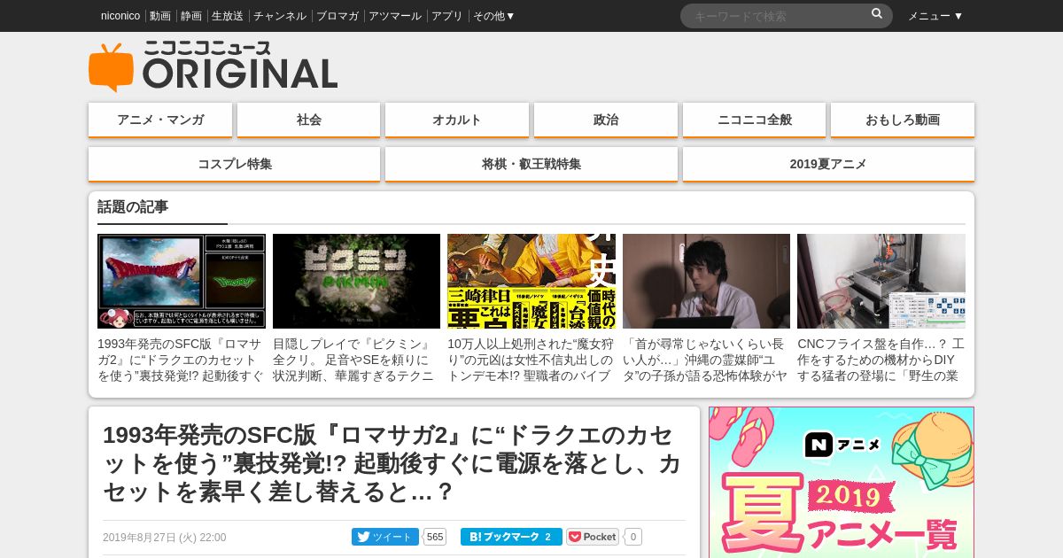Open コスプレ特集 feature button

click(235, 164)
